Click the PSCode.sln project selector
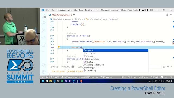174x98 pixels. pos(106,77)
